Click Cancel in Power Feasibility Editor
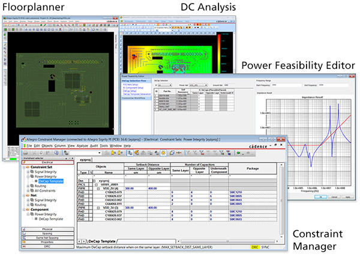 pos(334,196)
